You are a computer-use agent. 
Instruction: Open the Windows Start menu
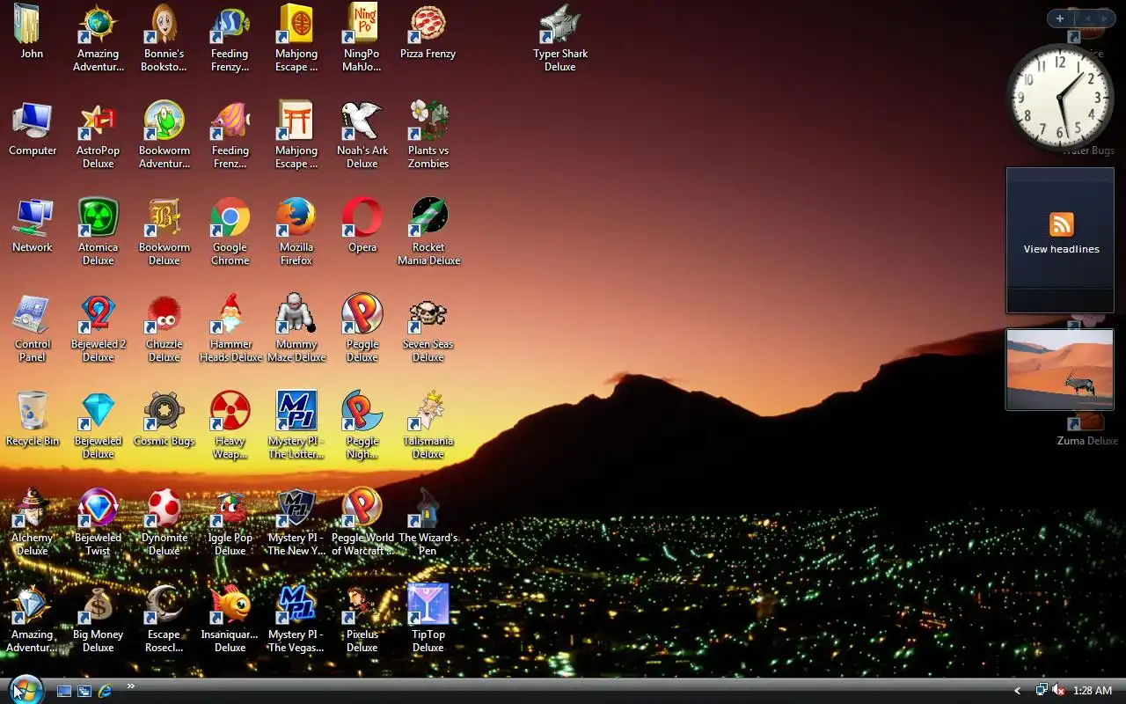point(26,690)
